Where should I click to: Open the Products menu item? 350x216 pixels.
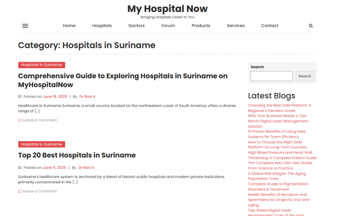[x=201, y=26]
